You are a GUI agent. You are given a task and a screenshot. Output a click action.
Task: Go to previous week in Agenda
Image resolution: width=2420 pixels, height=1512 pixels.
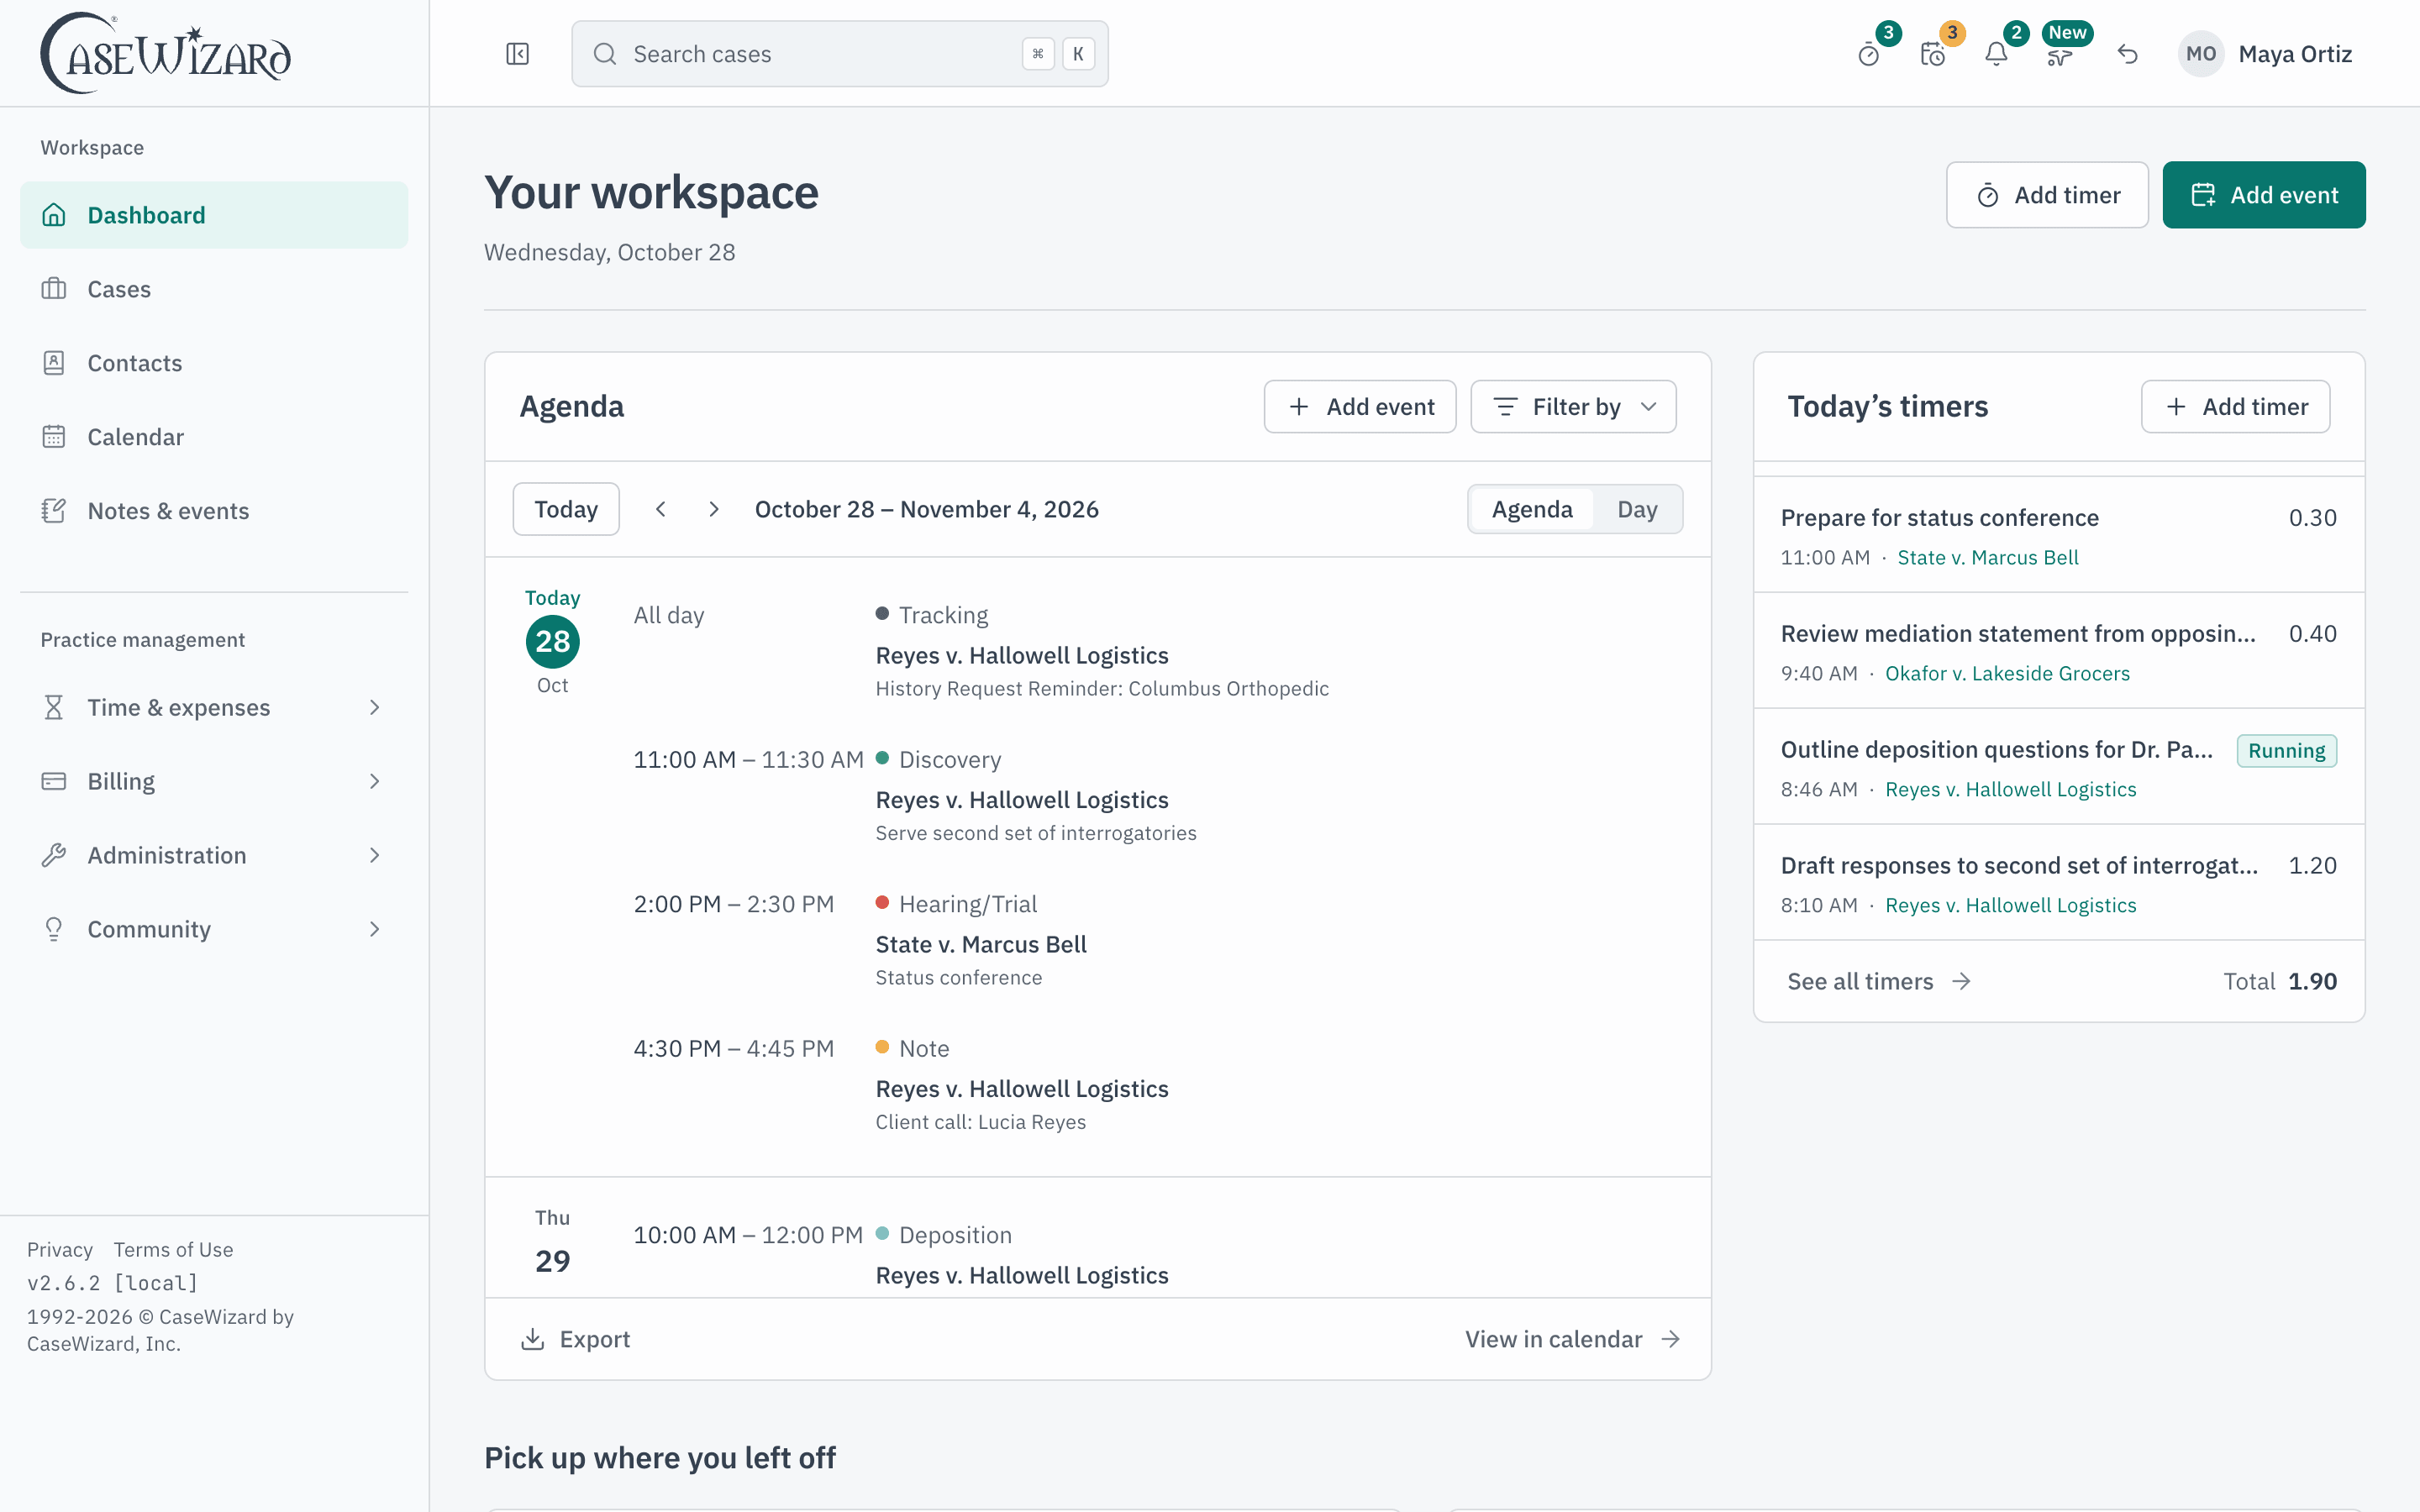[x=661, y=509]
